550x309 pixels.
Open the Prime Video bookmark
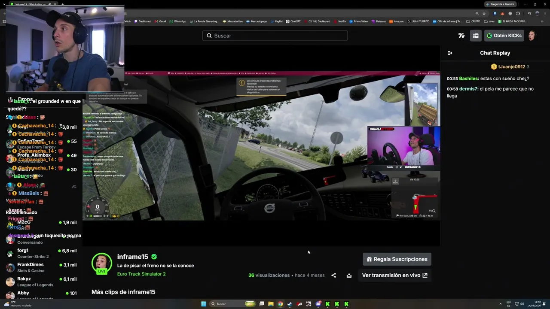[x=358, y=21]
